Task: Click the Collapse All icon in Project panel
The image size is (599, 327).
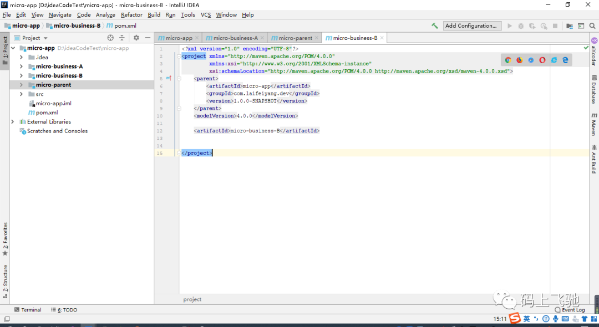Action: pos(122,38)
